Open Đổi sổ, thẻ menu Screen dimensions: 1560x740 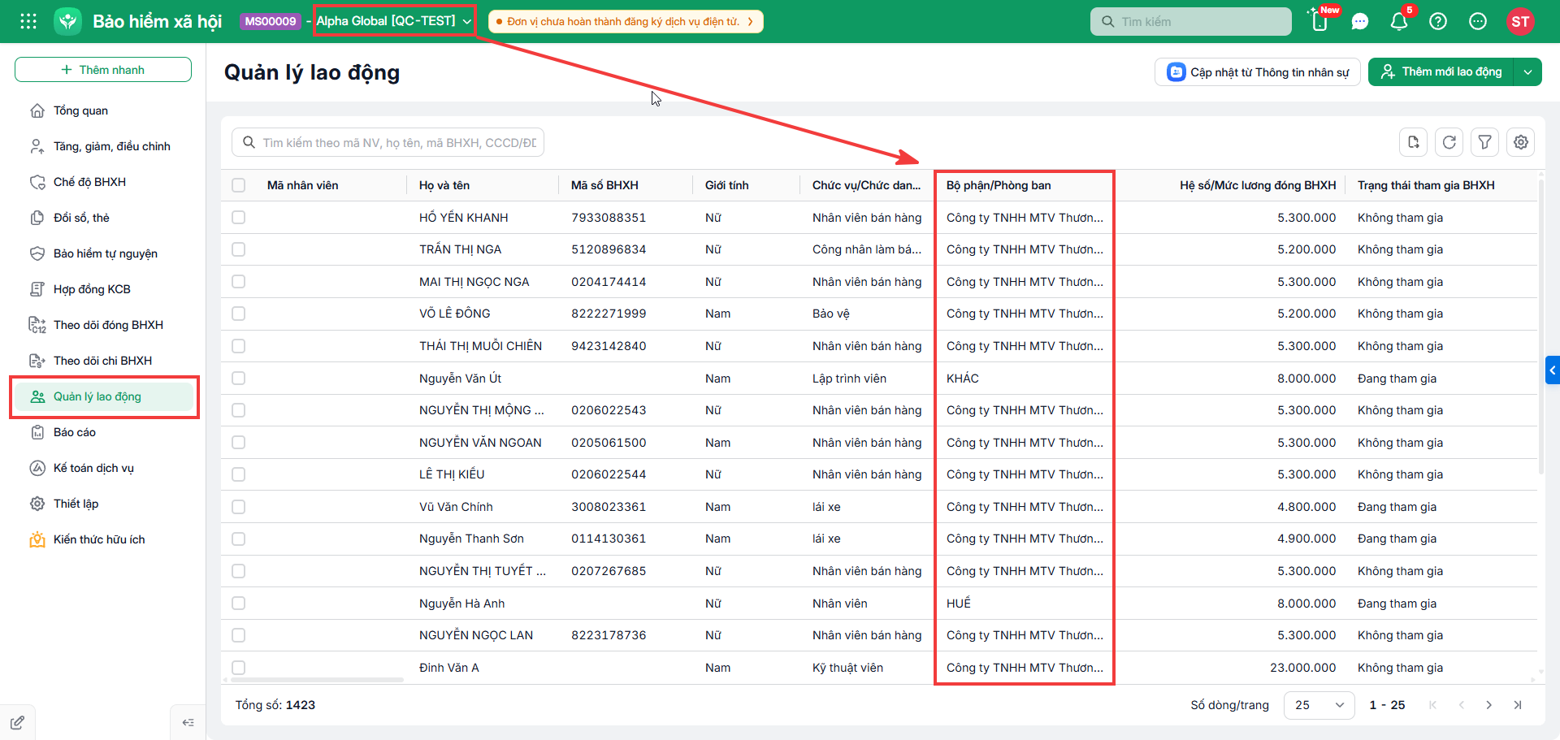103,218
